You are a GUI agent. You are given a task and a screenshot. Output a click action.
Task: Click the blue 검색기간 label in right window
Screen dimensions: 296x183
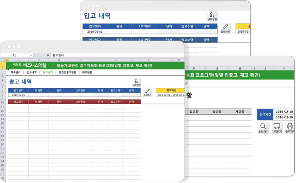265,114
